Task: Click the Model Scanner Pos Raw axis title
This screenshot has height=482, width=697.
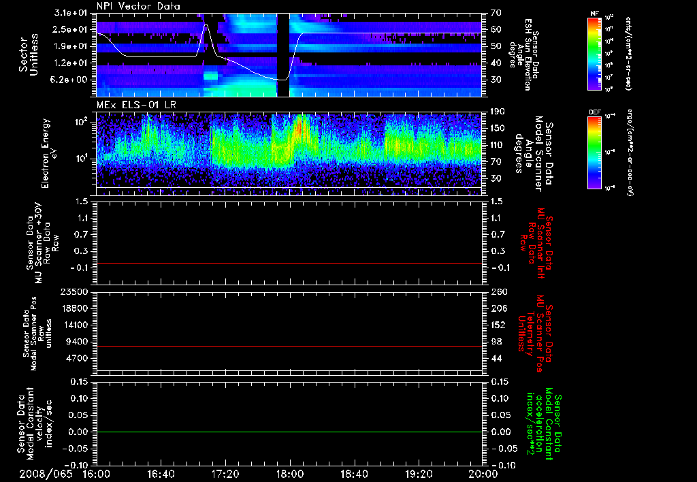Action: 37,334
